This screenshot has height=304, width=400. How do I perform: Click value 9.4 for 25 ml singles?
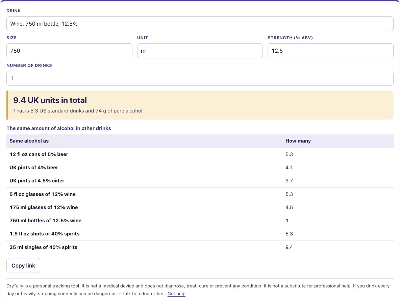pos(289,247)
